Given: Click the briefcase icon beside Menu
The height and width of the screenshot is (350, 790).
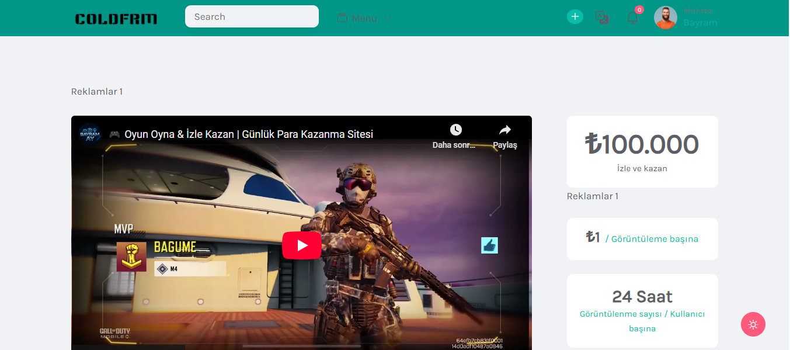Looking at the screenshot, I should tap(342, 18).
